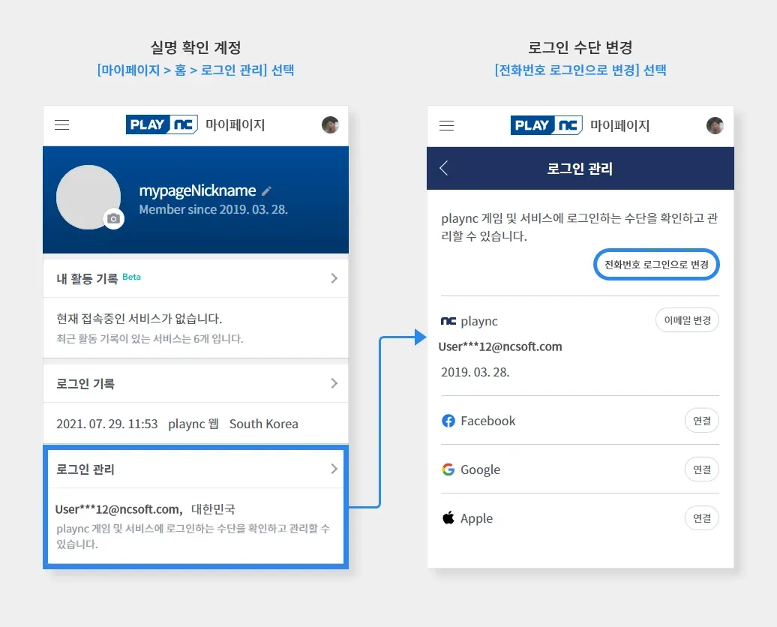The image size is (777, 627).
Task: Expand 로그인 기록 chevron
Action: click(x=334, y=383)
